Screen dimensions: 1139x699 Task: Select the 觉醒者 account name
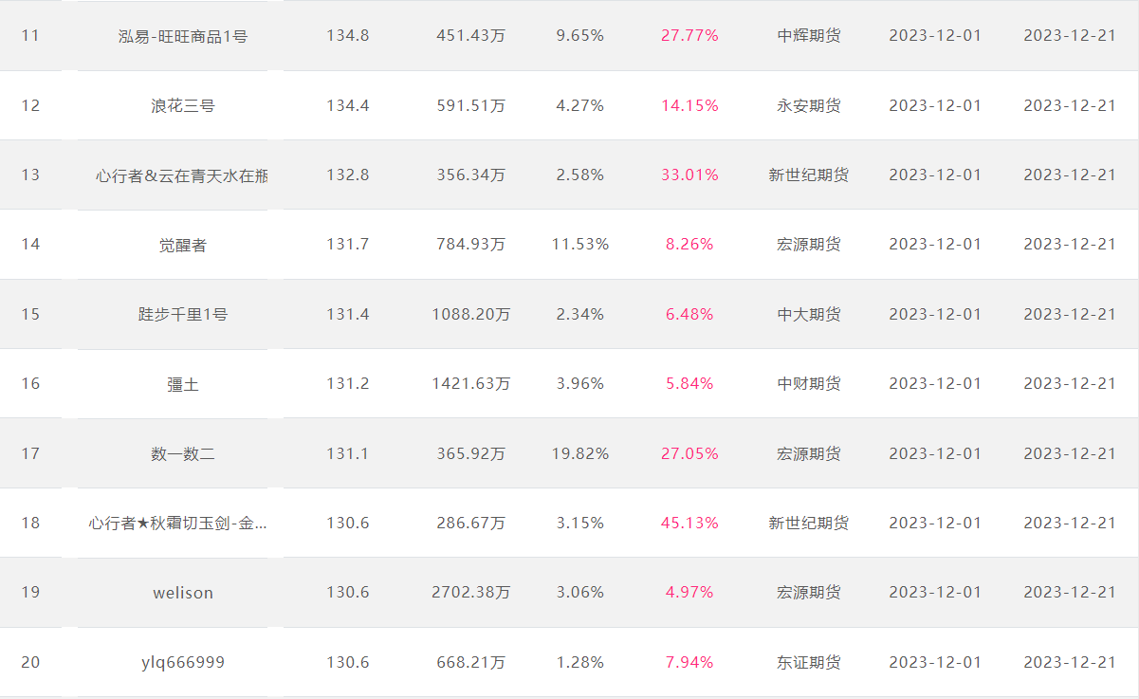coord(183,245)
